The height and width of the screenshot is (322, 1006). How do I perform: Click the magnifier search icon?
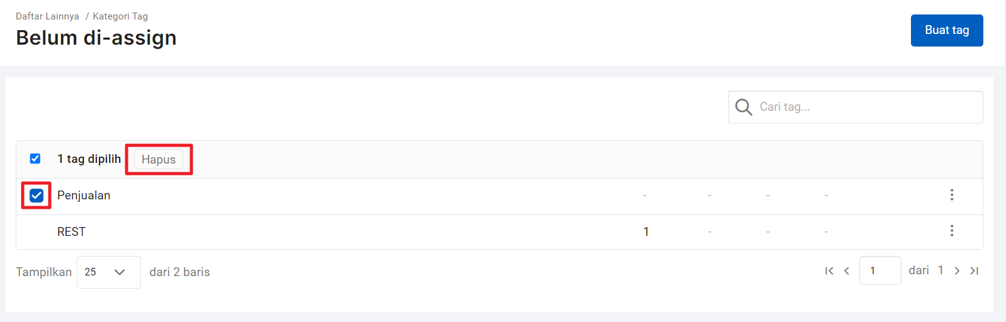[x=743, y=107]
